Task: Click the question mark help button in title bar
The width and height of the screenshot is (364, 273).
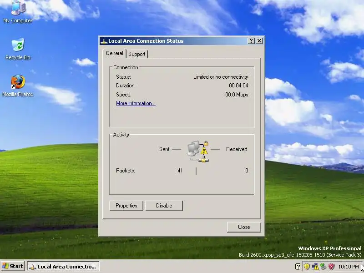Action: [251, 41]
